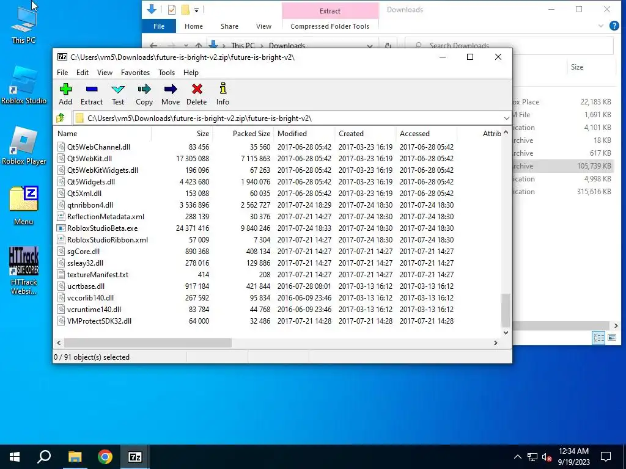Open File Explorer from the taskbar
This screenshot has height=469, width=626.
[75, 457]
